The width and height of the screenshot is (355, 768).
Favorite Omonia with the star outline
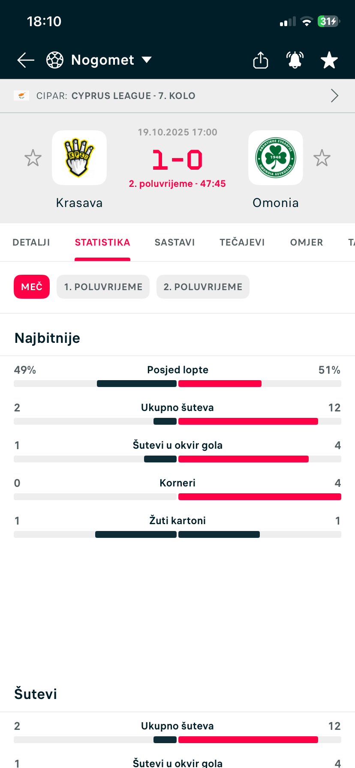(322, 158)
